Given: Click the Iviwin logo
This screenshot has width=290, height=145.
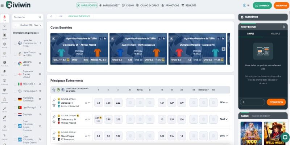Looking at the screenshot, I should pyautogui.click(x=18, y=5).
